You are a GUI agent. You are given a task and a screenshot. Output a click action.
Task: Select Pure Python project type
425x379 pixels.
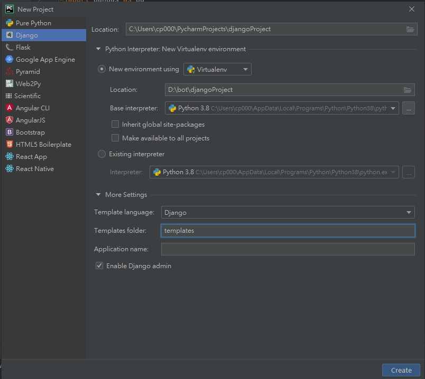click(44, 23)
